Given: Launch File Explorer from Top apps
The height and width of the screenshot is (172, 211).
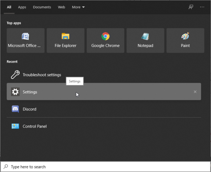Looking at the screenshot, I should tap(65, 41).
